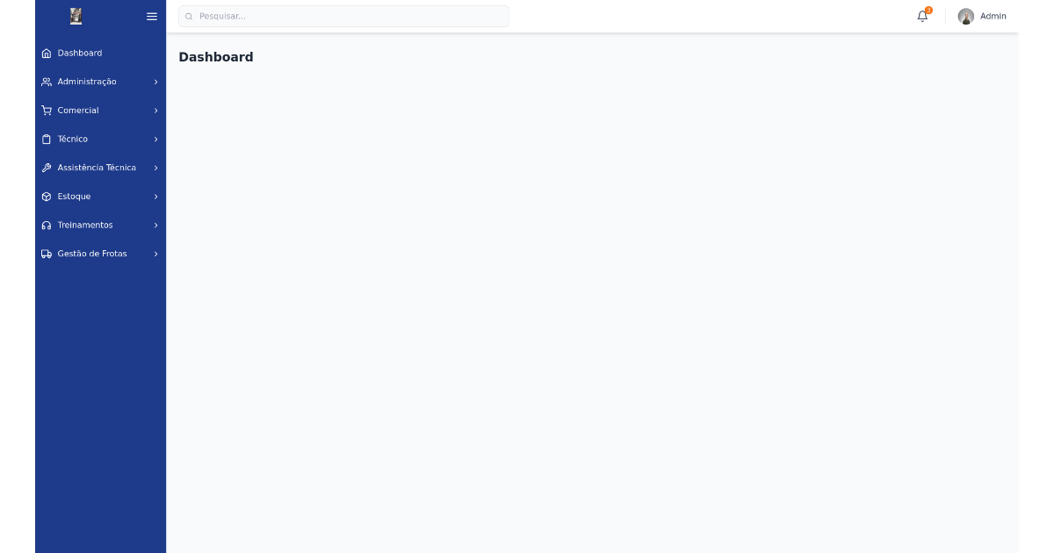Click the Admin account name

pos(993,16)
